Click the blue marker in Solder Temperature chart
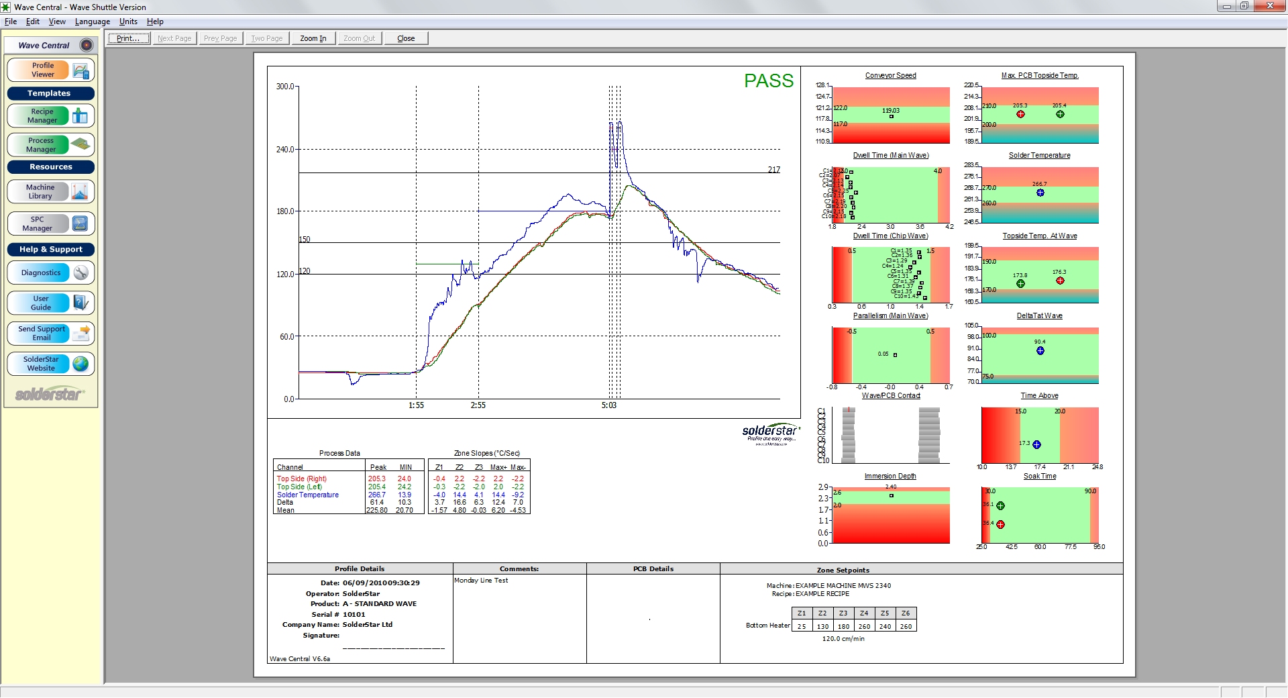The image size is (1288, 698). click(1040, 193)
